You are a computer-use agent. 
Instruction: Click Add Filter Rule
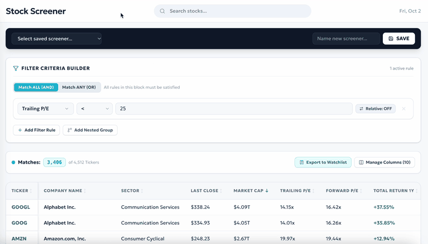37,130
